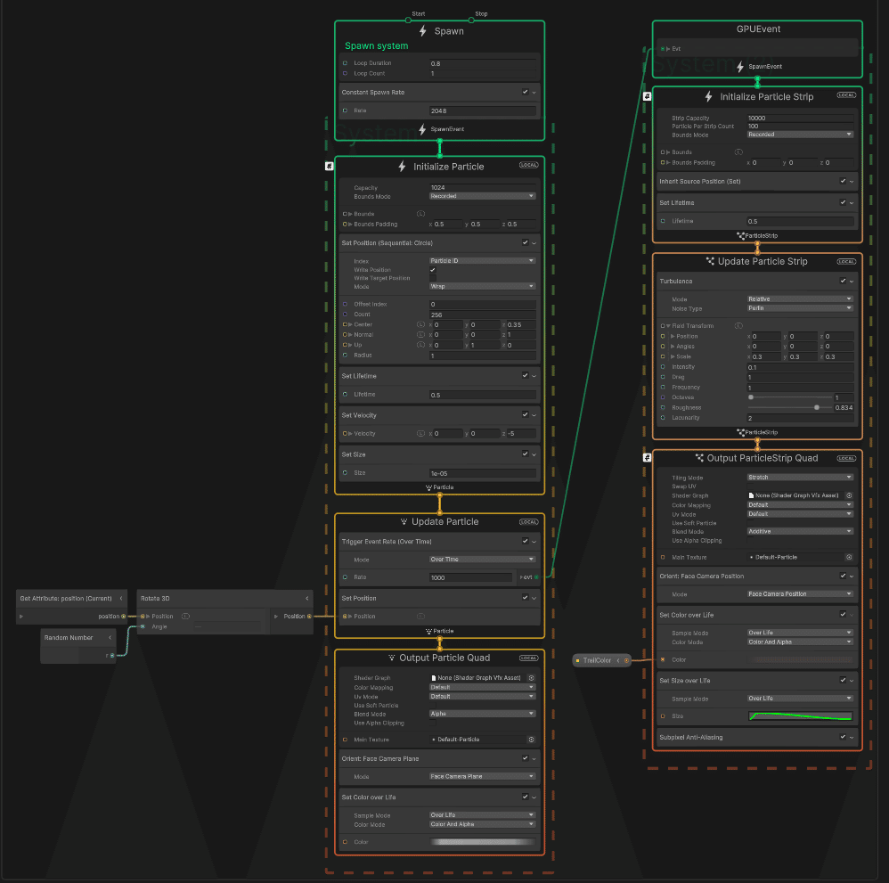Collapse the Rotate 3D node

pyautogui.click(x=307, y=598)
